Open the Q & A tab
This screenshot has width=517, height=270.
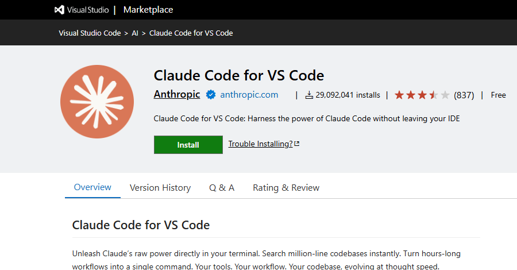[x=222, y=188]
